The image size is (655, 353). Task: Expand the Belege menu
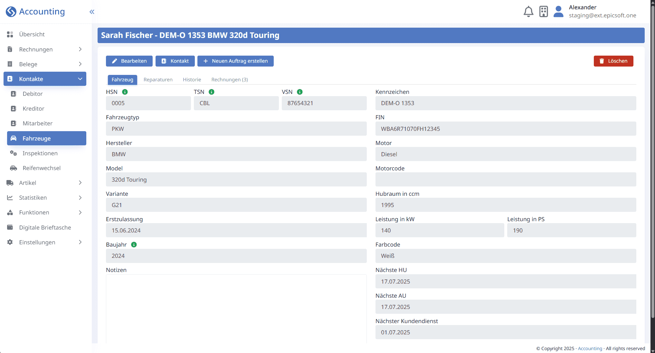45,64
